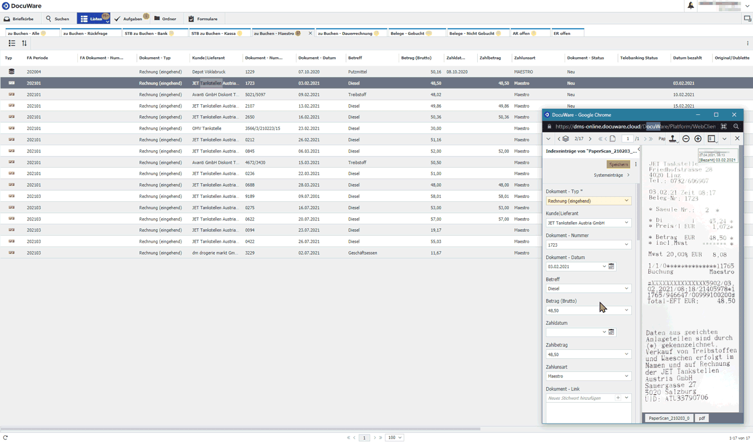Switch to 'AR offen' tab
Image resolution: width=753 pixels, height=443 pixels.
coord(530,34)
